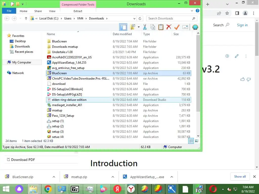This screenshot has width=259, height=194.
Task: Bookmark page with the star icon
Action: pyautogui.click(x=227, y=13)
